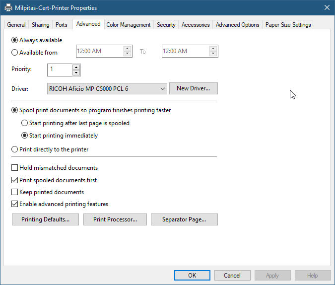Click the Priority number input field
Image resolution: width=335 pixels, height=285 pixels.
60,70
